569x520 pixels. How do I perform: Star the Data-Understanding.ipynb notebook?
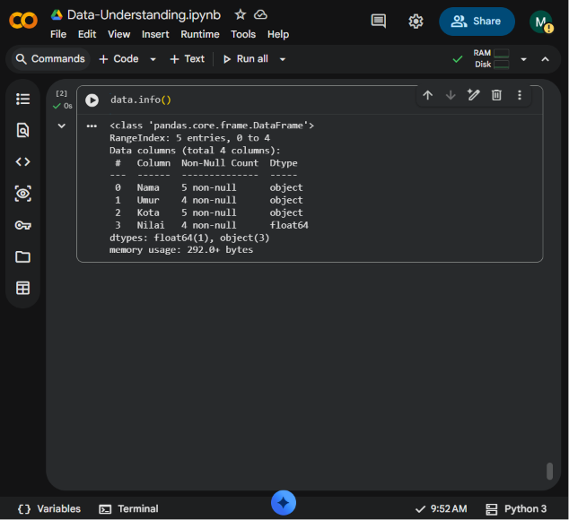click(x=241, y=15)
